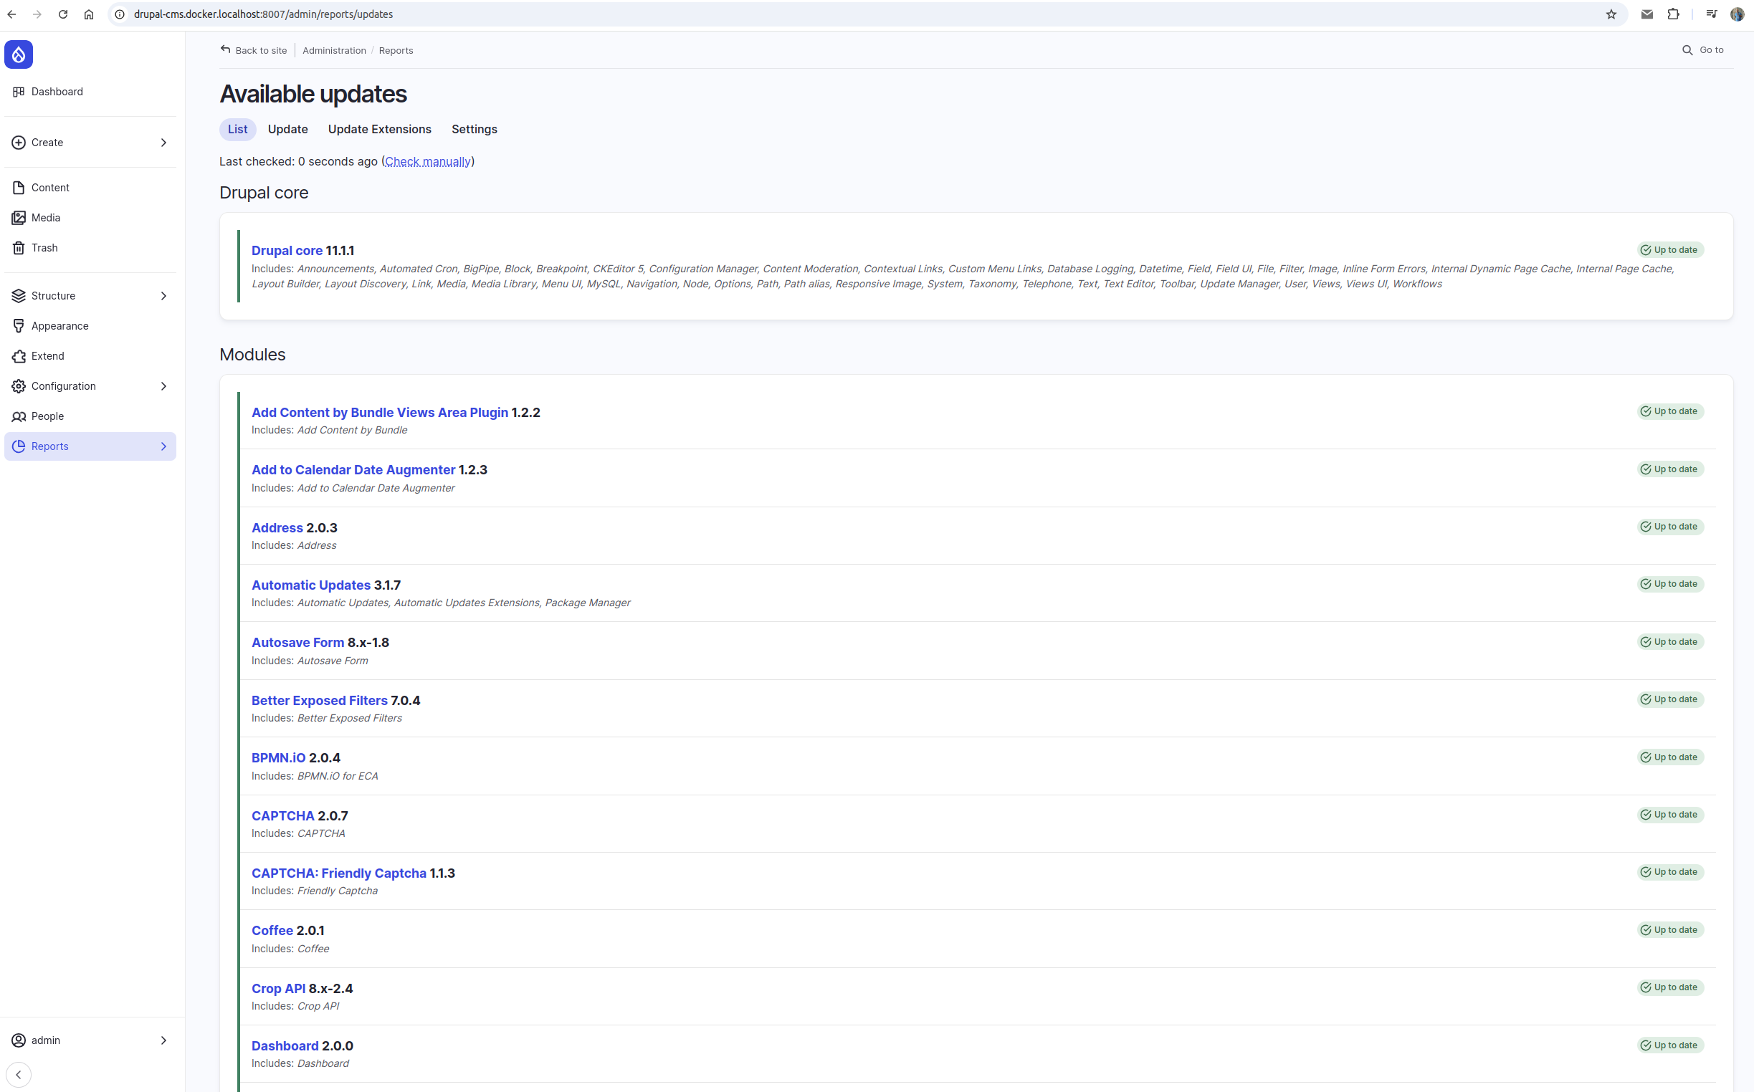Click the Content icon in sidebar
This screenshot has width=1754, height=1092.
(x=19, y=188)
